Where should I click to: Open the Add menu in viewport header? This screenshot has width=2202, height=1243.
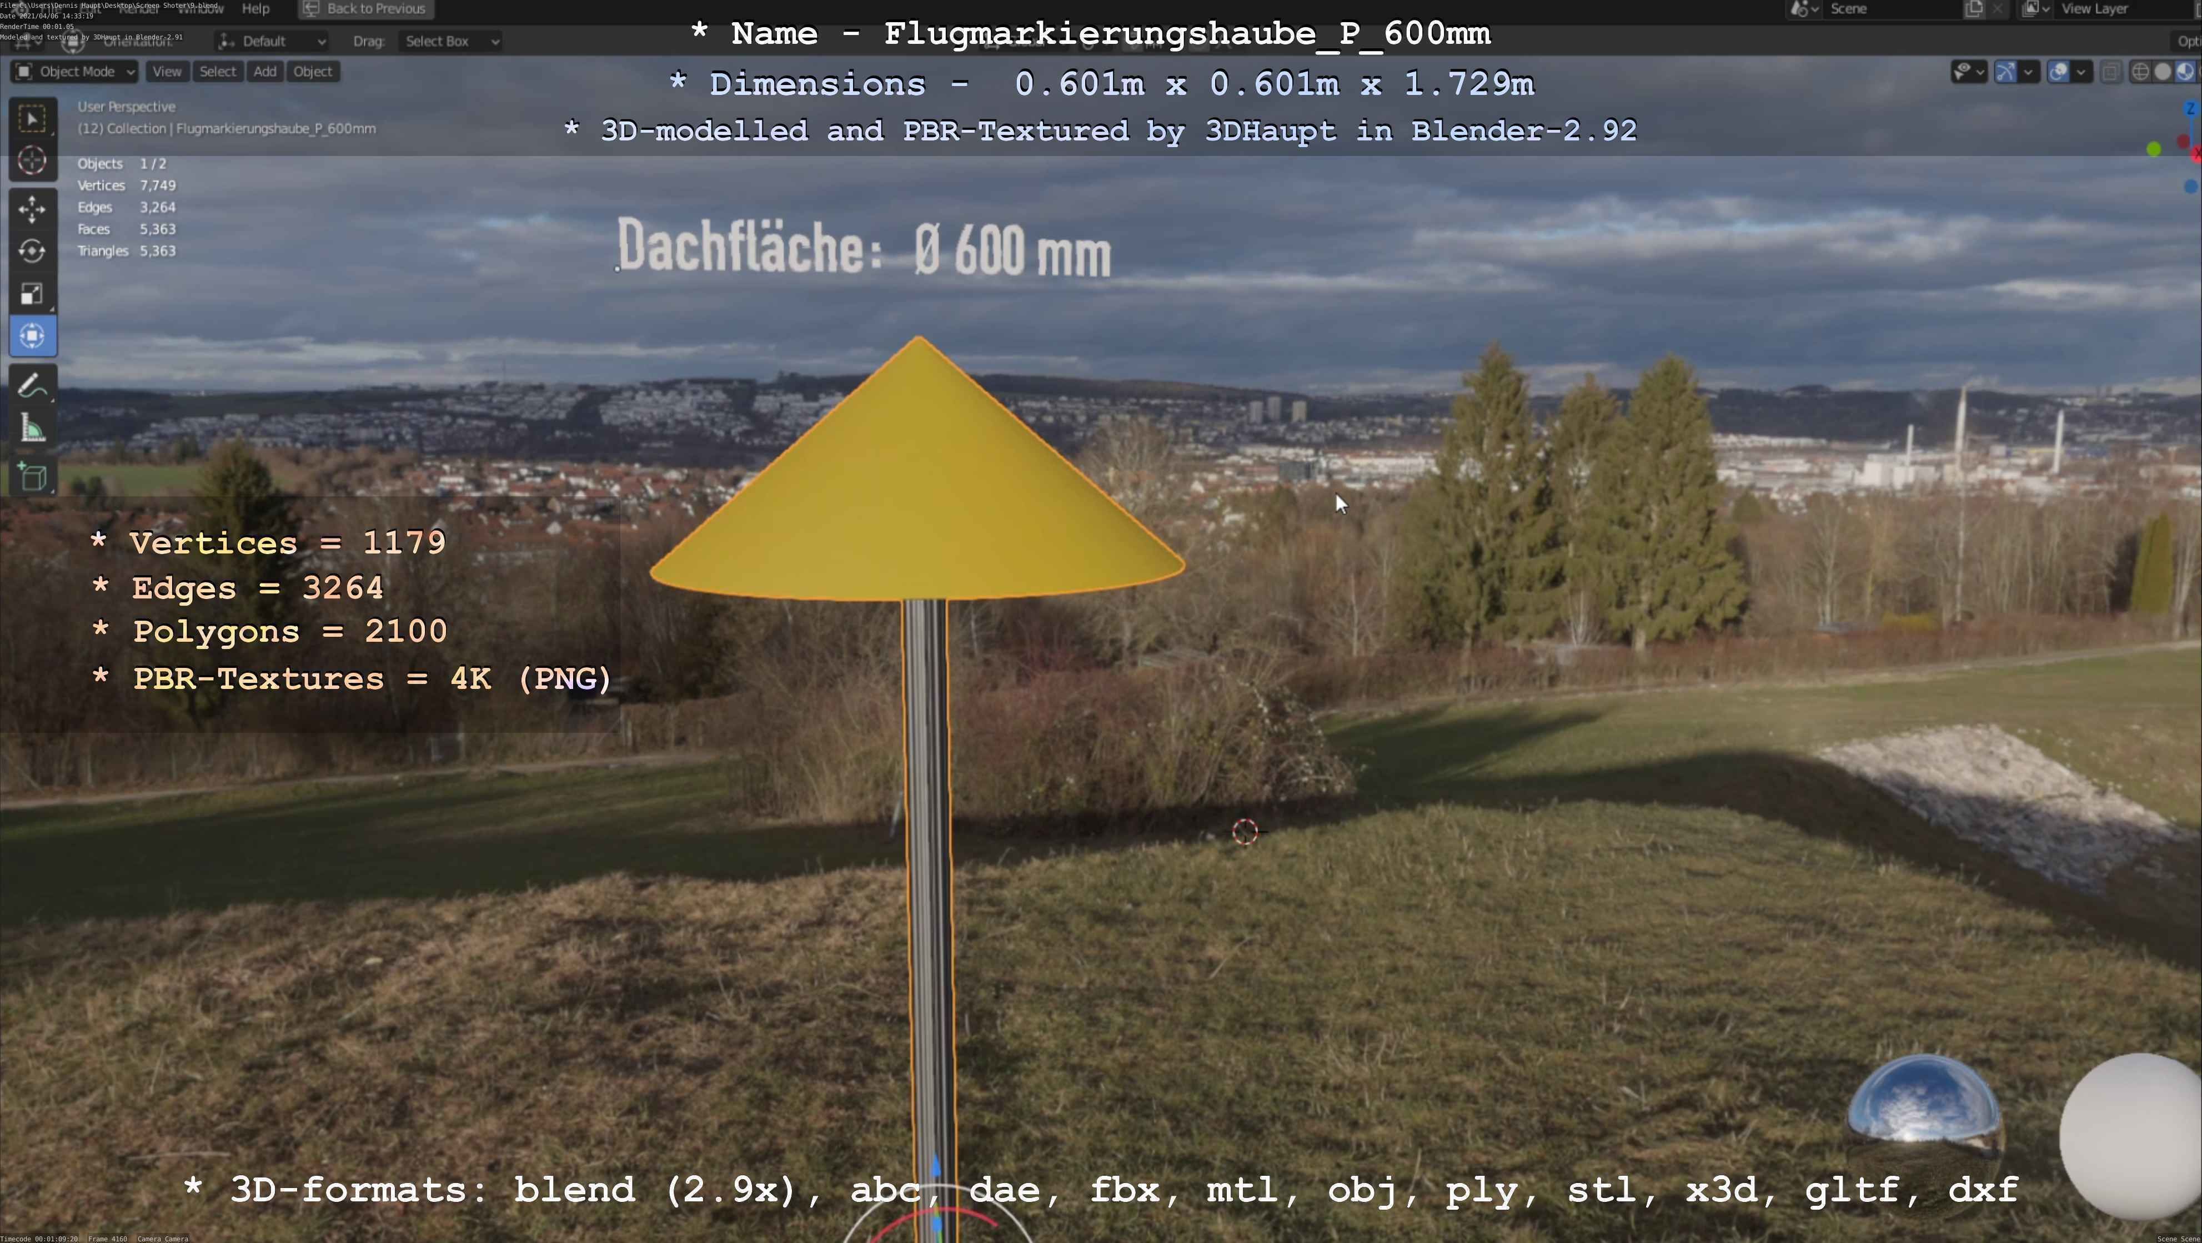pos(265,72)
